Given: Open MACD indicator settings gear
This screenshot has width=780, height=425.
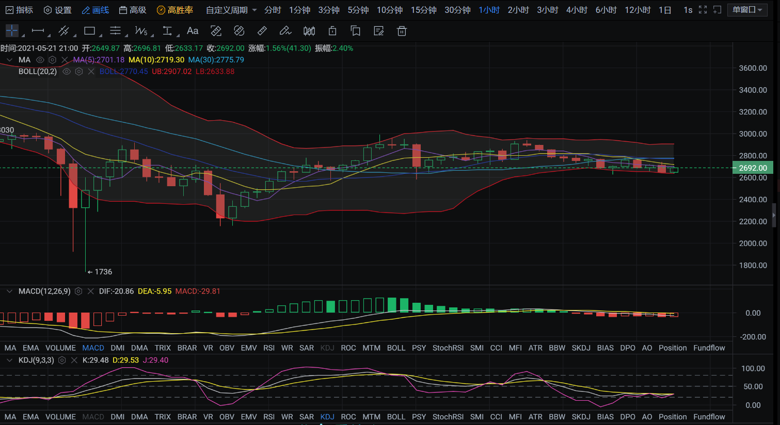Looking at the screenshot, I should (x=78, y=291).
